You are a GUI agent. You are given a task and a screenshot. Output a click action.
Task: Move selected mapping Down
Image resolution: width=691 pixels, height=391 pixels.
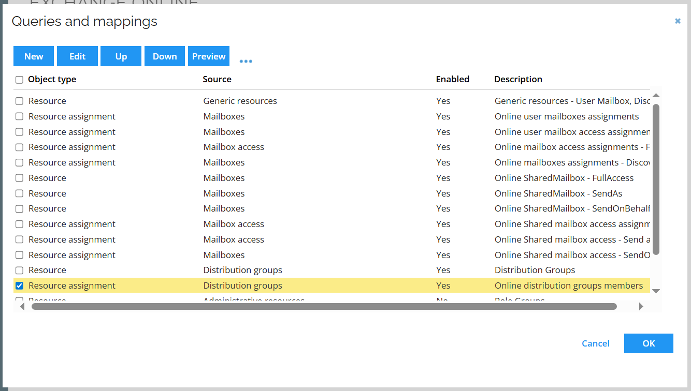tap(165, 56)
